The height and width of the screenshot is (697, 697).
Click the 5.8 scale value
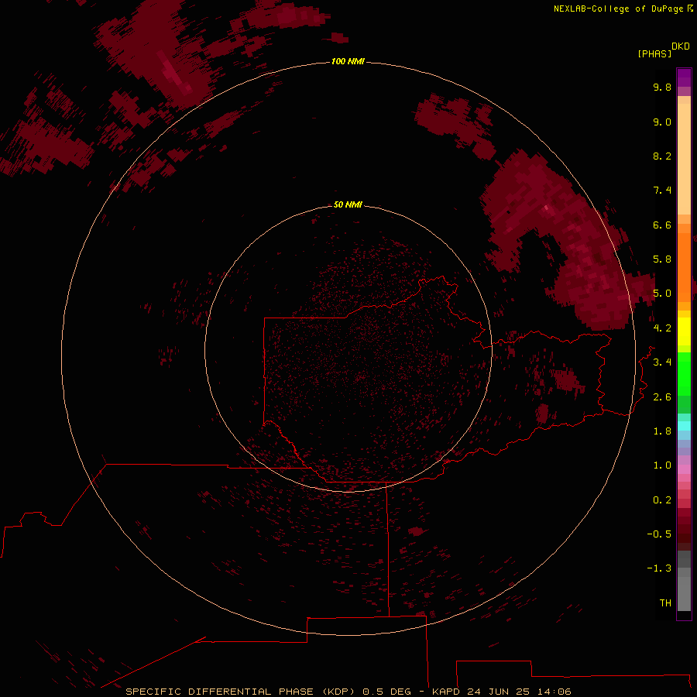(662, 259)
